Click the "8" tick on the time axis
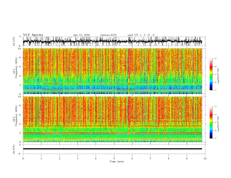This screenshot has width=231, height=178. [x=169, y=159]
